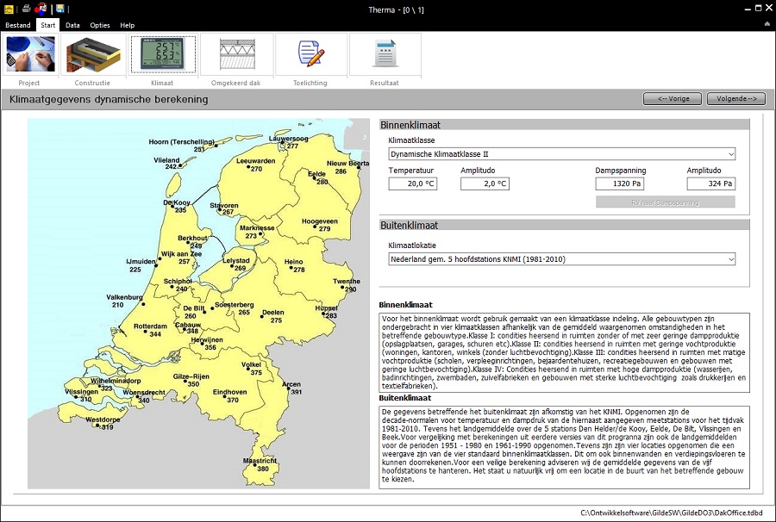The height and width of the screenshot is (522, 776).
Task: Click the PDF export icon in the title bar
Action: click(41, 9)
